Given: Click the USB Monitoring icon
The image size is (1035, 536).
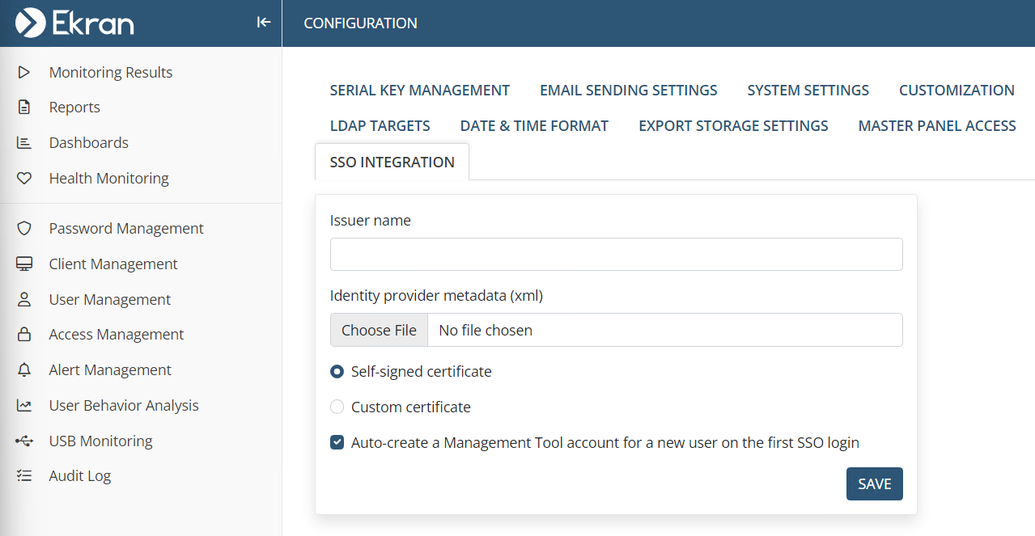Looking at the screenshot, I should 24,441.
